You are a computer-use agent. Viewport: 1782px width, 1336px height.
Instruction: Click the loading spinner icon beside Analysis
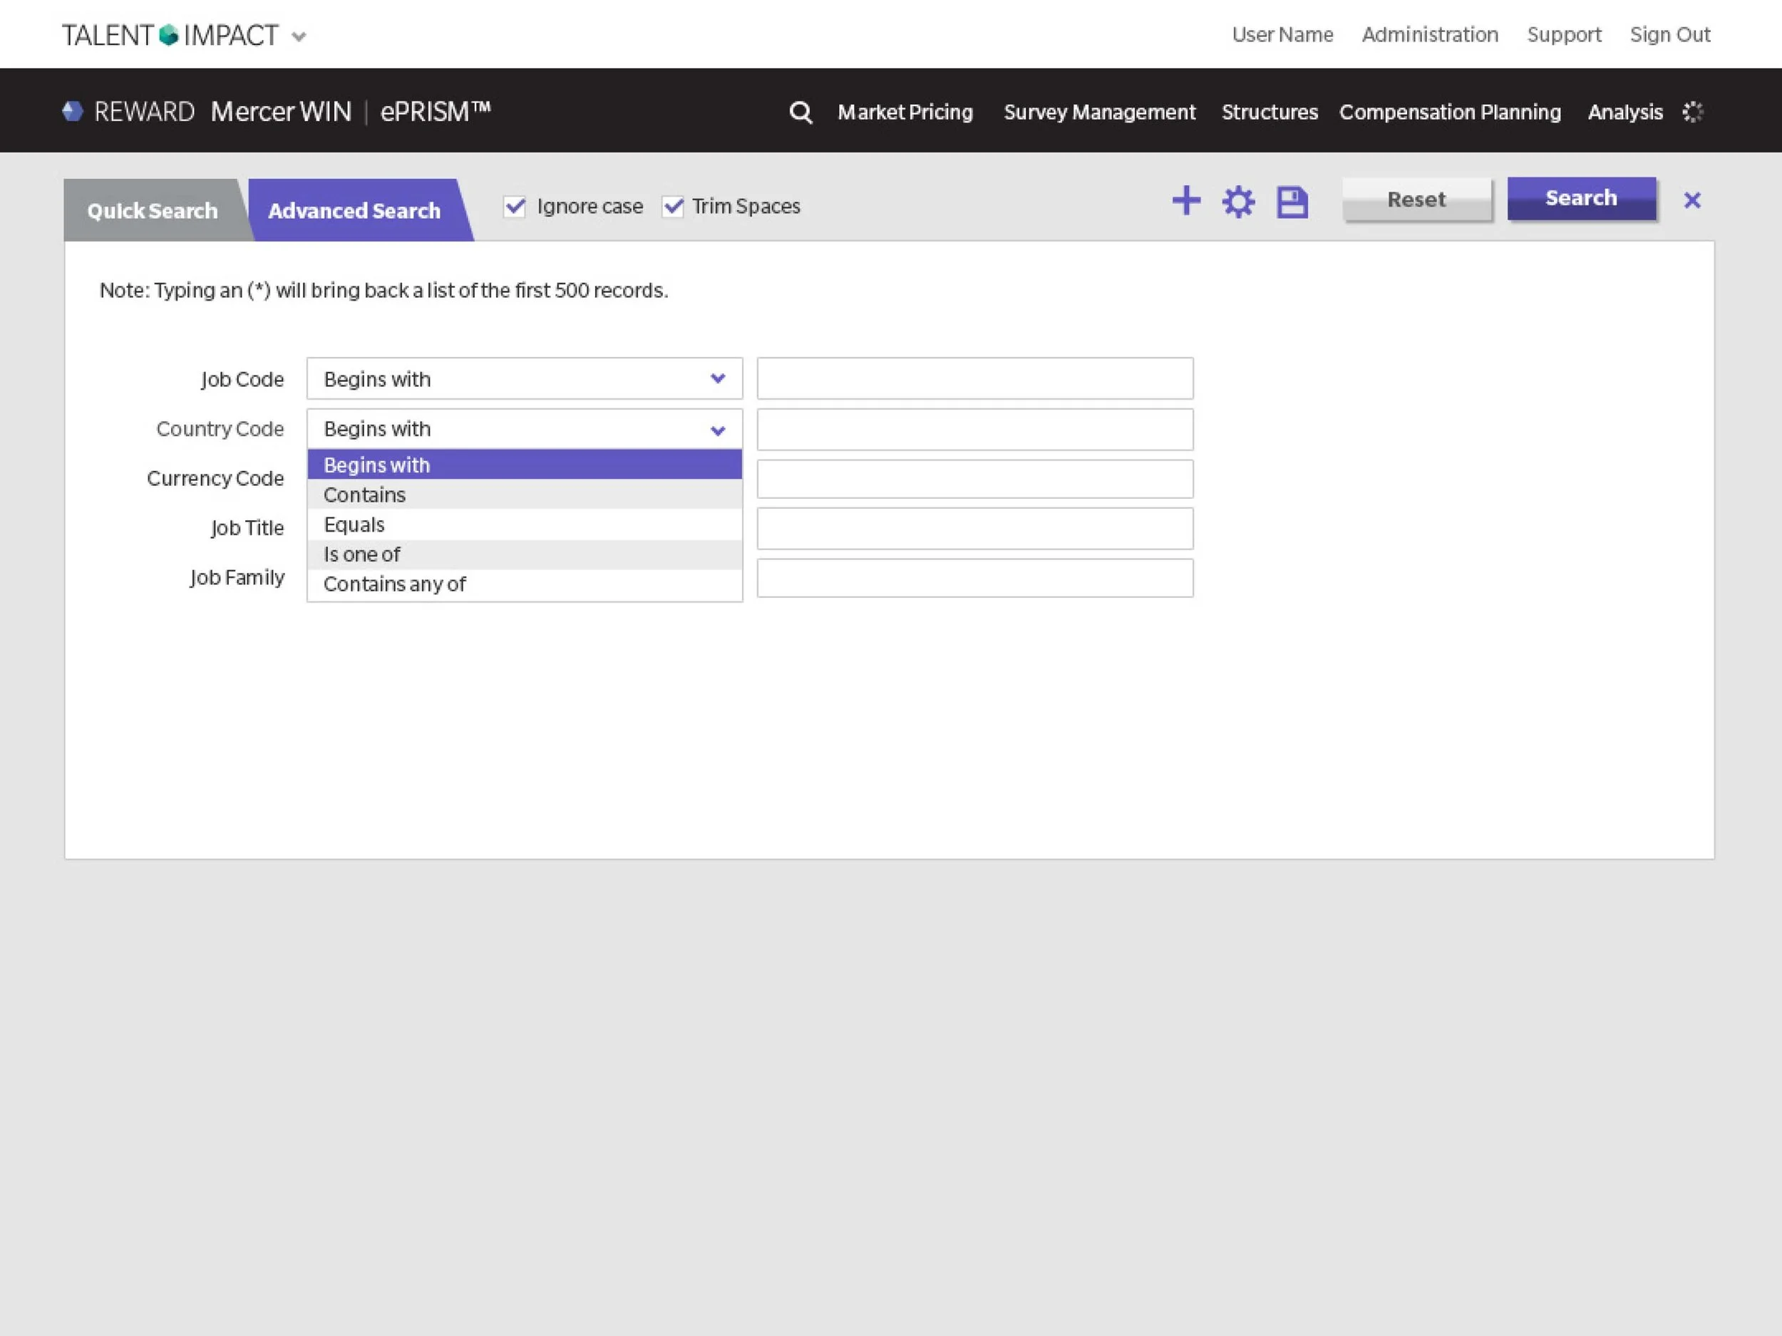click(x=1693, y=112)
